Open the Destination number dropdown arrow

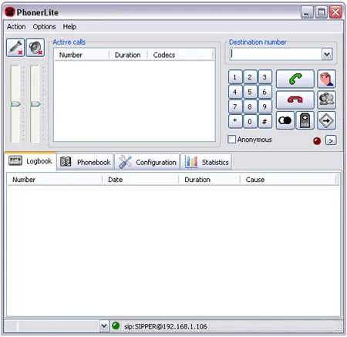point(327,54)
